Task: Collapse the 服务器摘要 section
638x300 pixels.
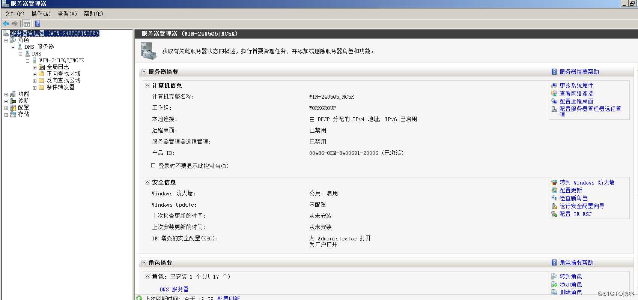Action: (144, 72)
